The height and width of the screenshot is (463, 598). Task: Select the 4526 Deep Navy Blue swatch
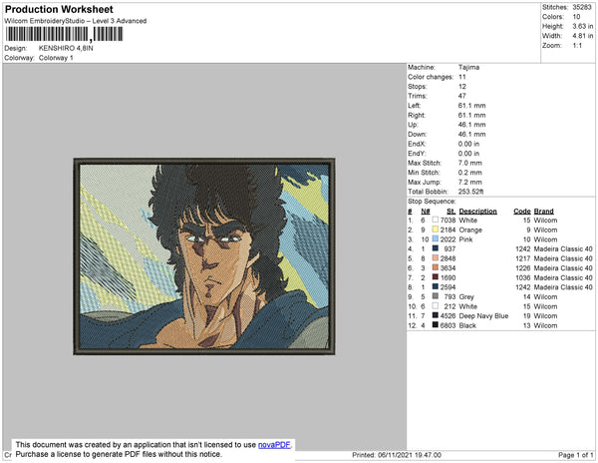(x=436, y=315)
